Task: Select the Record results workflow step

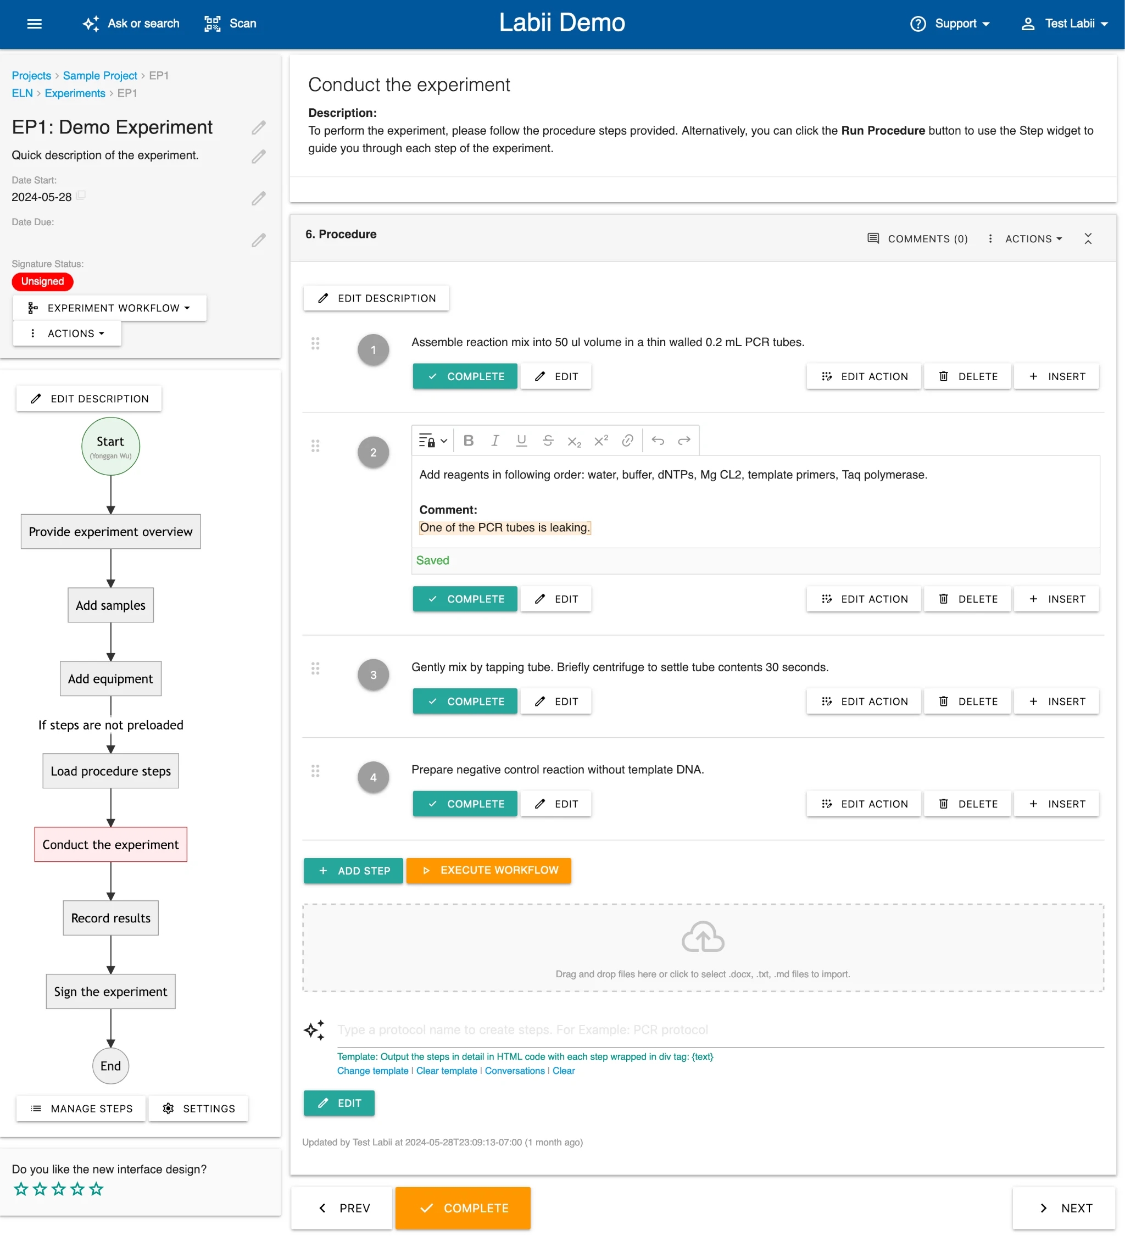Action: pyautogui.click(x=110, y=918)
